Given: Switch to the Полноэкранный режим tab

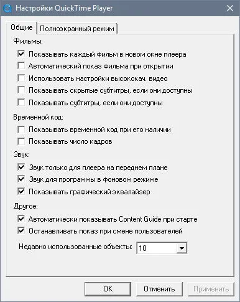Looking at the screenshot, I should pyautogui.click(x=77, y=29).
